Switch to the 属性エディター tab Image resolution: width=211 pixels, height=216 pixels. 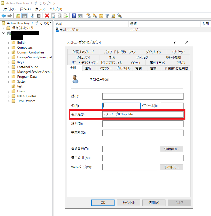(x=159, y=63)
